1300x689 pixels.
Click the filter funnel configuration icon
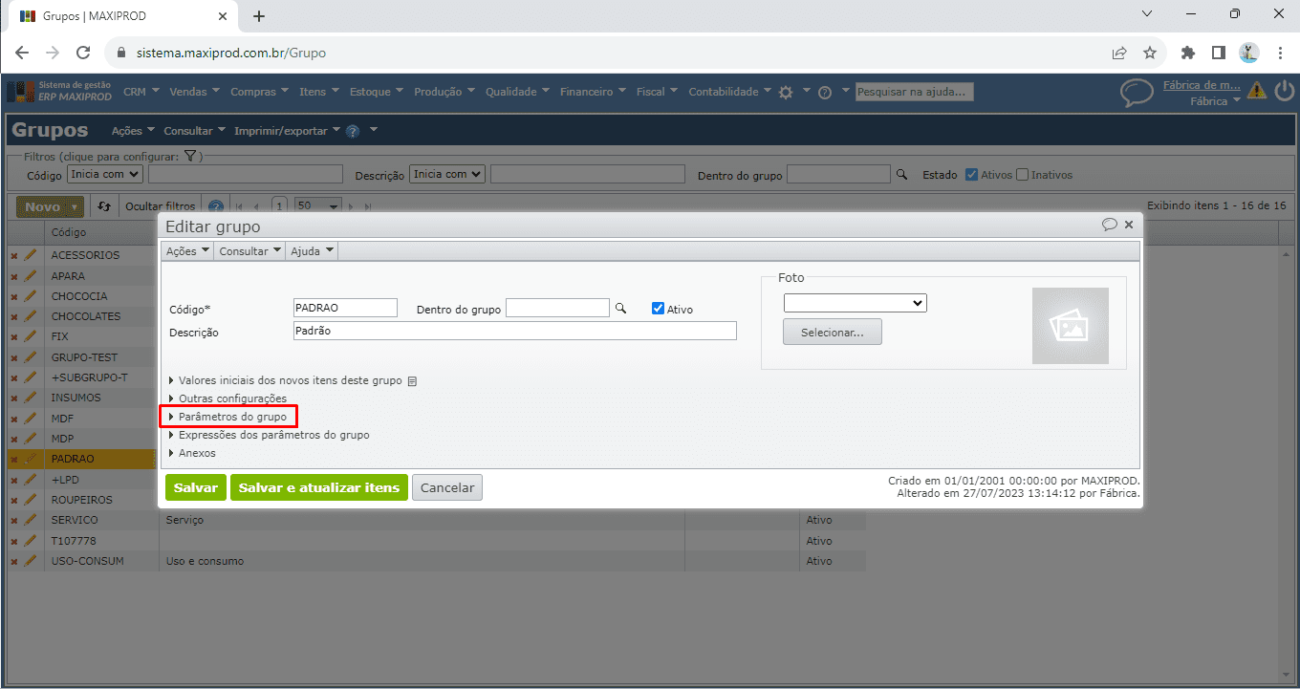click(190, 156)
